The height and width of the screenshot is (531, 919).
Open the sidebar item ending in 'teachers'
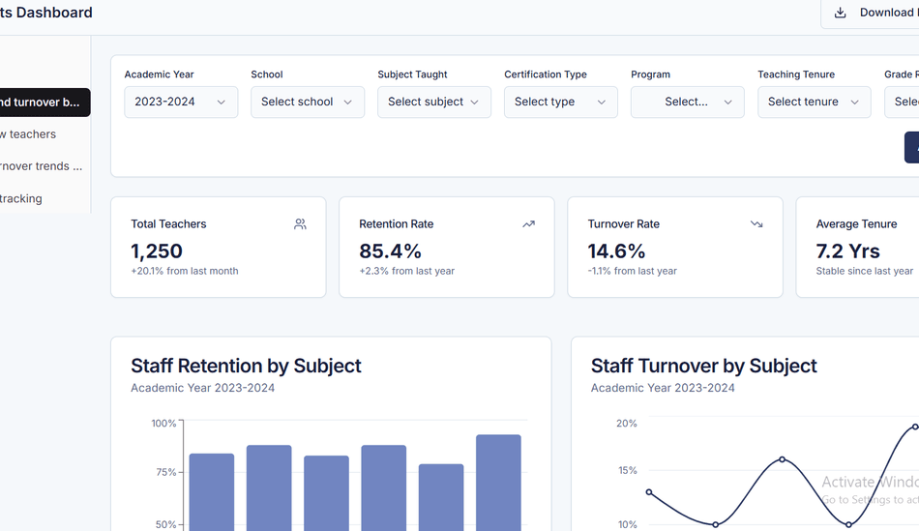coord(29,134)
